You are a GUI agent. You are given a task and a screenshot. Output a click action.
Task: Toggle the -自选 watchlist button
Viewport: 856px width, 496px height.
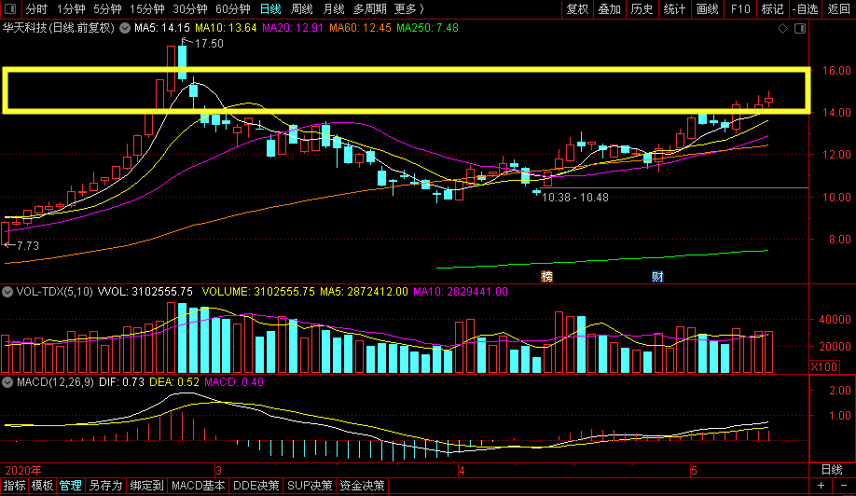click(806, 8)
